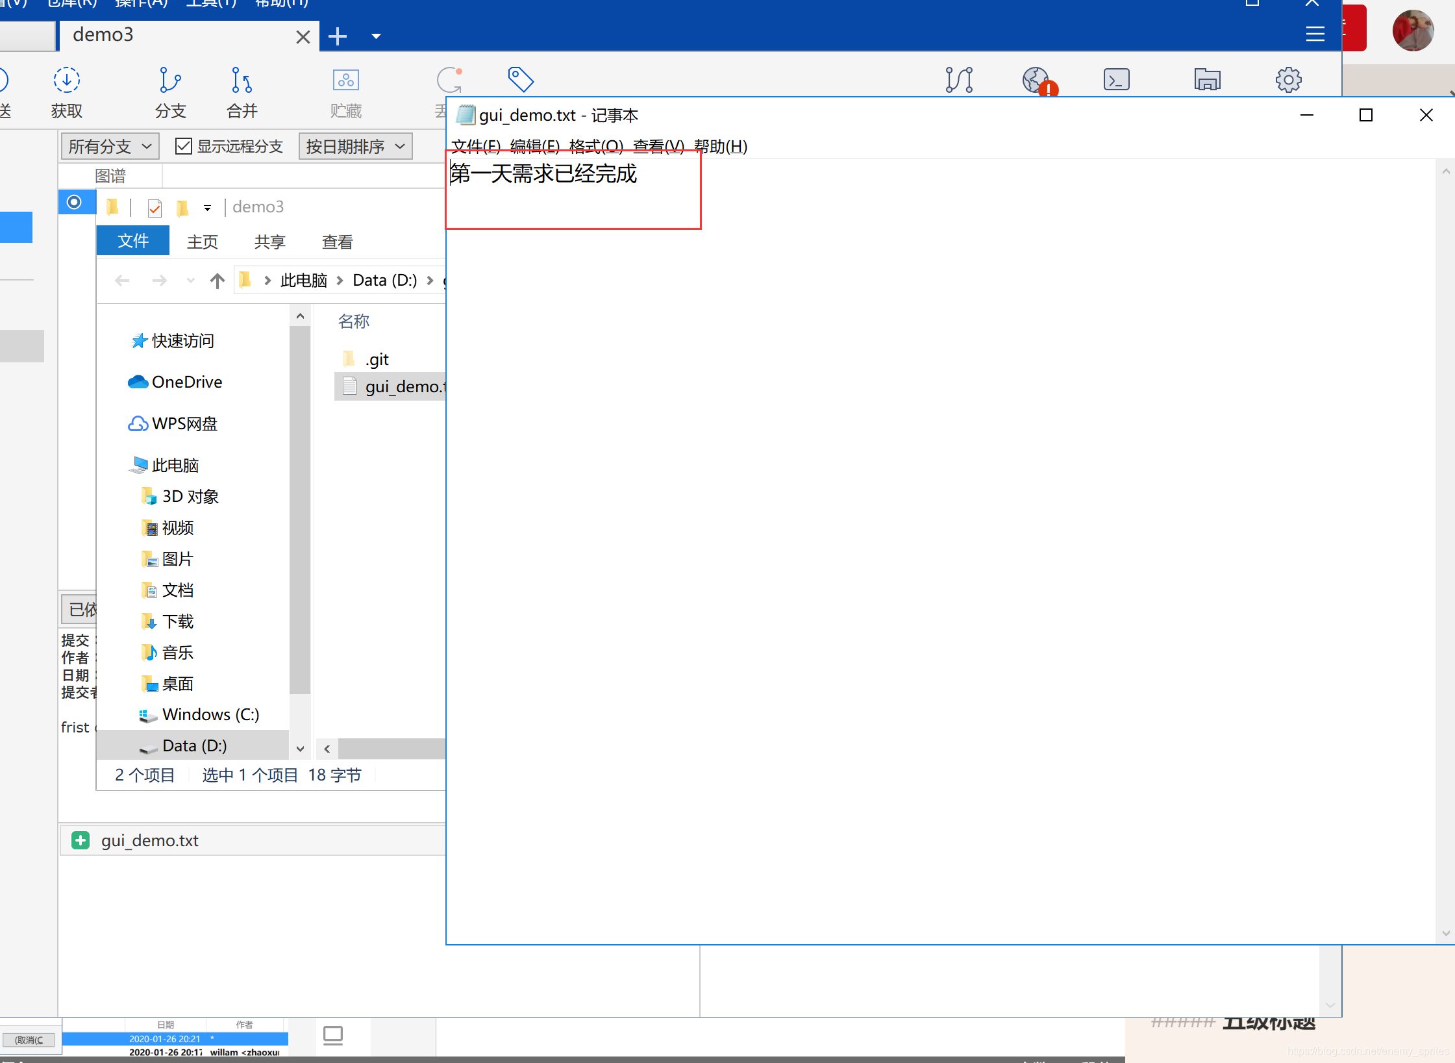Click the checkmark properties icon in Explorer title bar
The width and height of the screenshot is (1455, 1063).
tap(155, 208)
